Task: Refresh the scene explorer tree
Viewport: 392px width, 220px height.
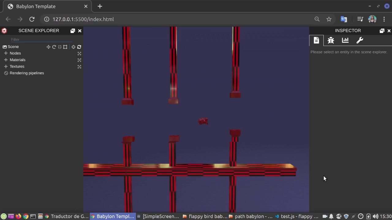Action: coord(79,47)
